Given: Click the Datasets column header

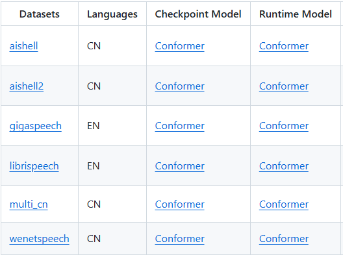Looking at the screenshot, I should point(40,14).
